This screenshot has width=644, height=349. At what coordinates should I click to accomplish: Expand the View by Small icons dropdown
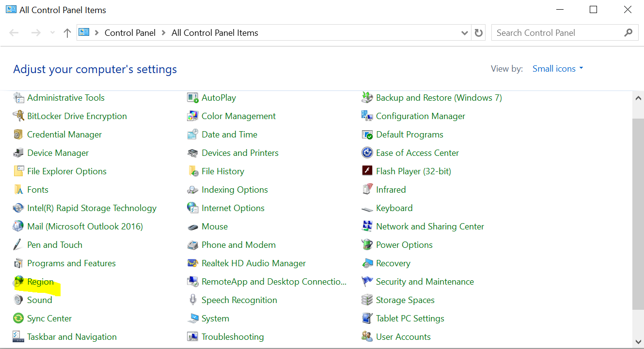(x=558, y=69)
